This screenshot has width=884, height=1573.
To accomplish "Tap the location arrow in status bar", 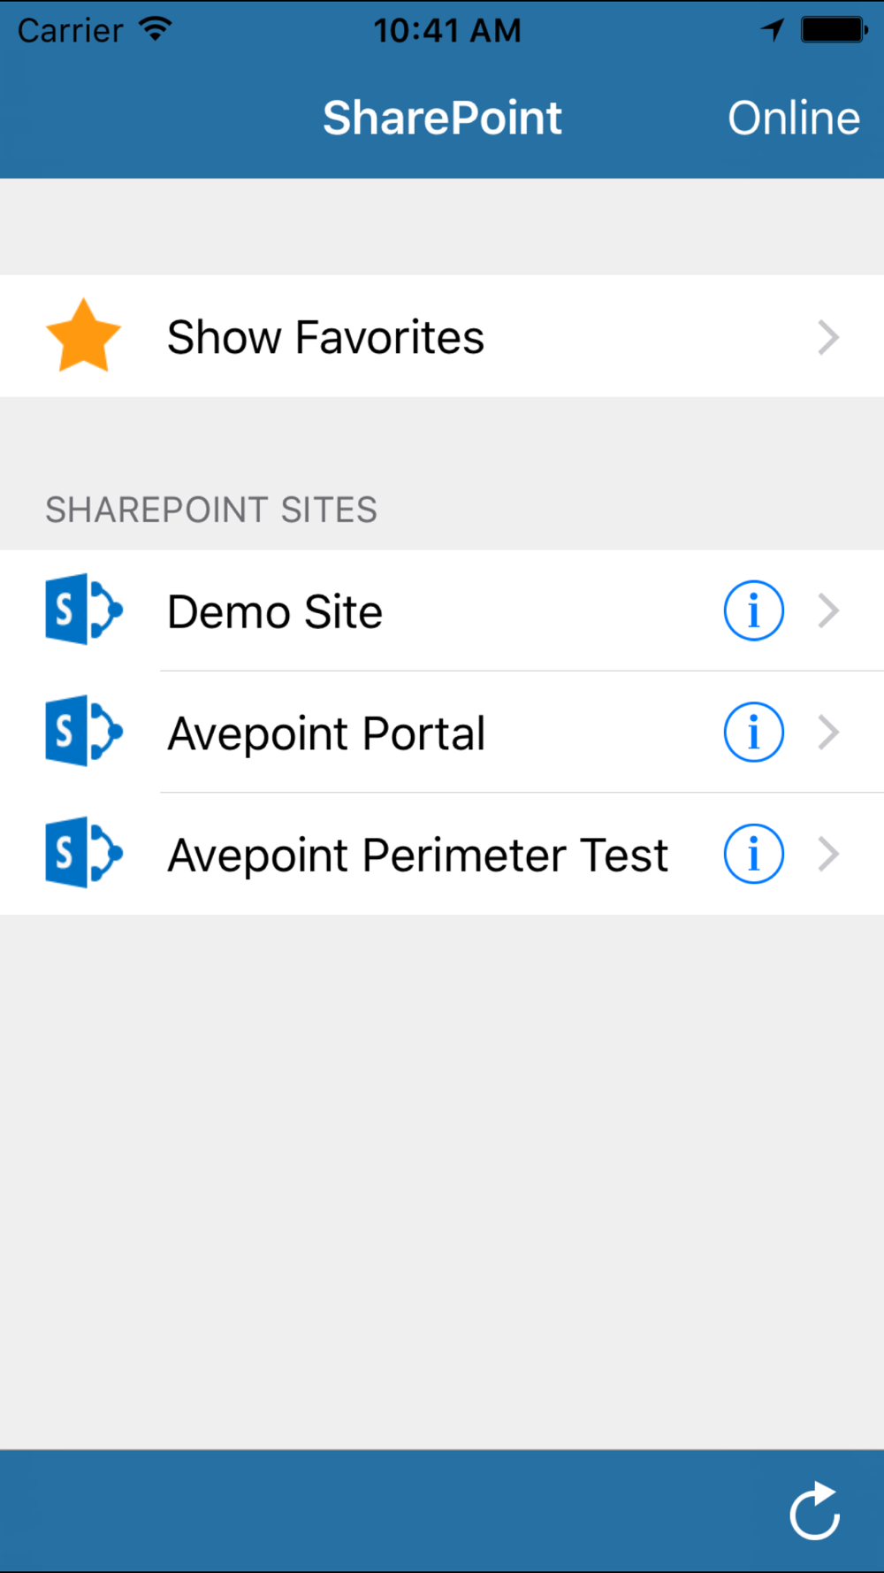I will (773, 30).
